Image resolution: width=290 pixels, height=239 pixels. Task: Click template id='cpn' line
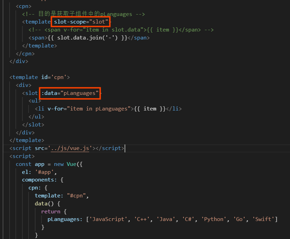click(39, 77)
